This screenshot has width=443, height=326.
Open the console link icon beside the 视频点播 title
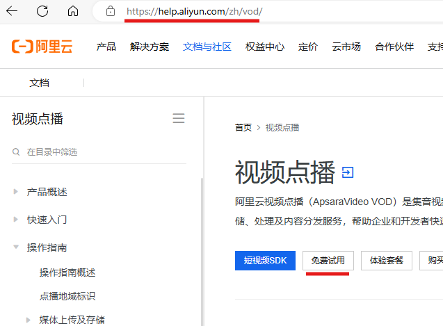click(348, 172)
